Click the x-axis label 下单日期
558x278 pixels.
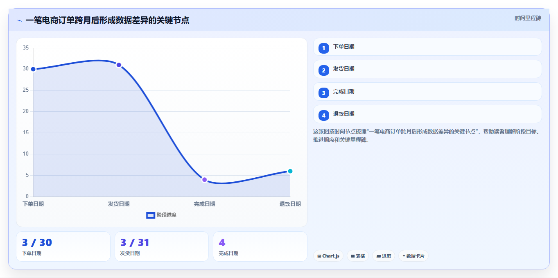(x=33, y=204)
